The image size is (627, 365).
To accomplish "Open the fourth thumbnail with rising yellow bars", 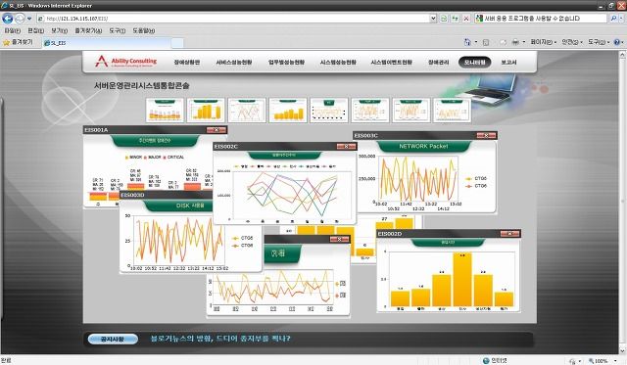I will 288,110.
